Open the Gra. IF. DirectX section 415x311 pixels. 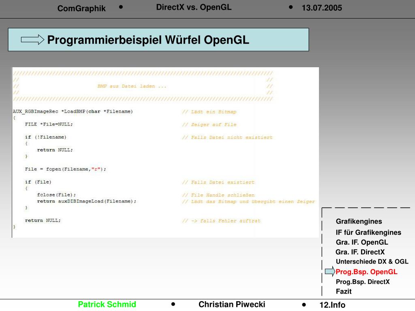pos(360,252)
